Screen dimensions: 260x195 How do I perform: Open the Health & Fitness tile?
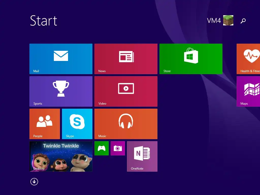(248, 59)
